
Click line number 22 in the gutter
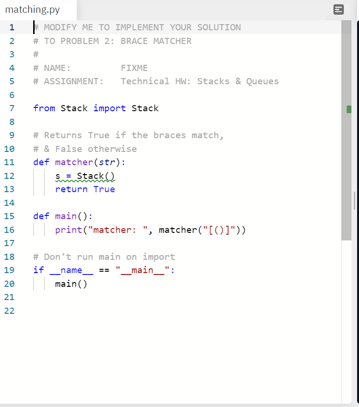[9, 311]
